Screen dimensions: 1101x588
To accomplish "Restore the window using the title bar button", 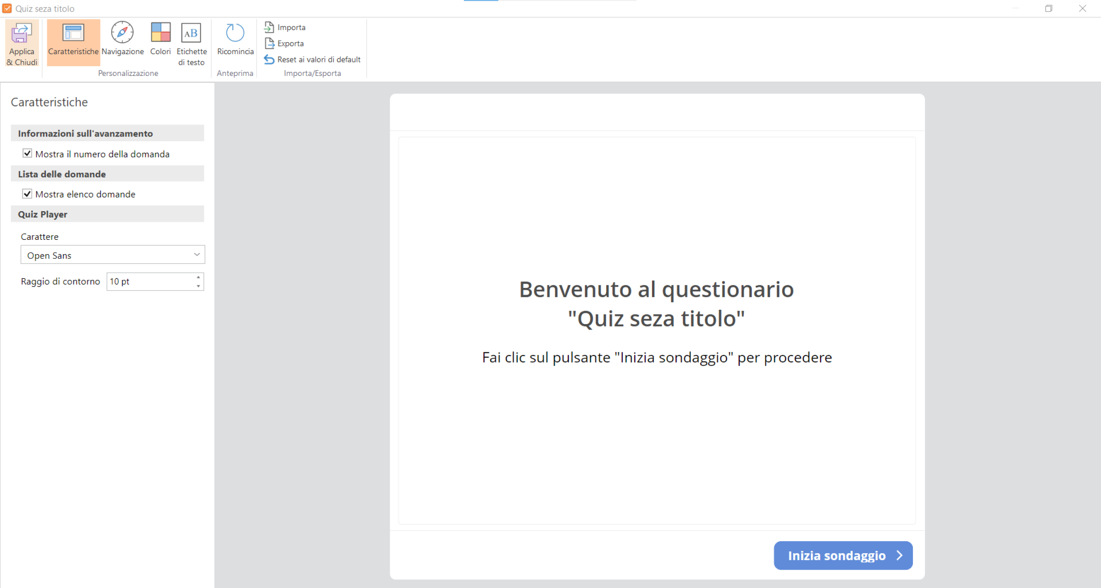I will pyautogui.click(x=1049, y=8).
